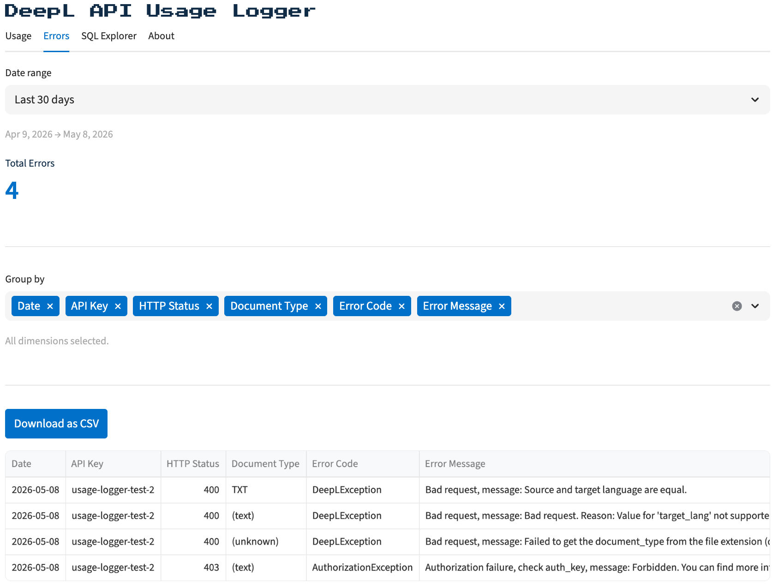The height and width of the screenshot is (588, 778).
Task: Select the 'target_lang' not supported message cell
Action: (x=594, y=516)
